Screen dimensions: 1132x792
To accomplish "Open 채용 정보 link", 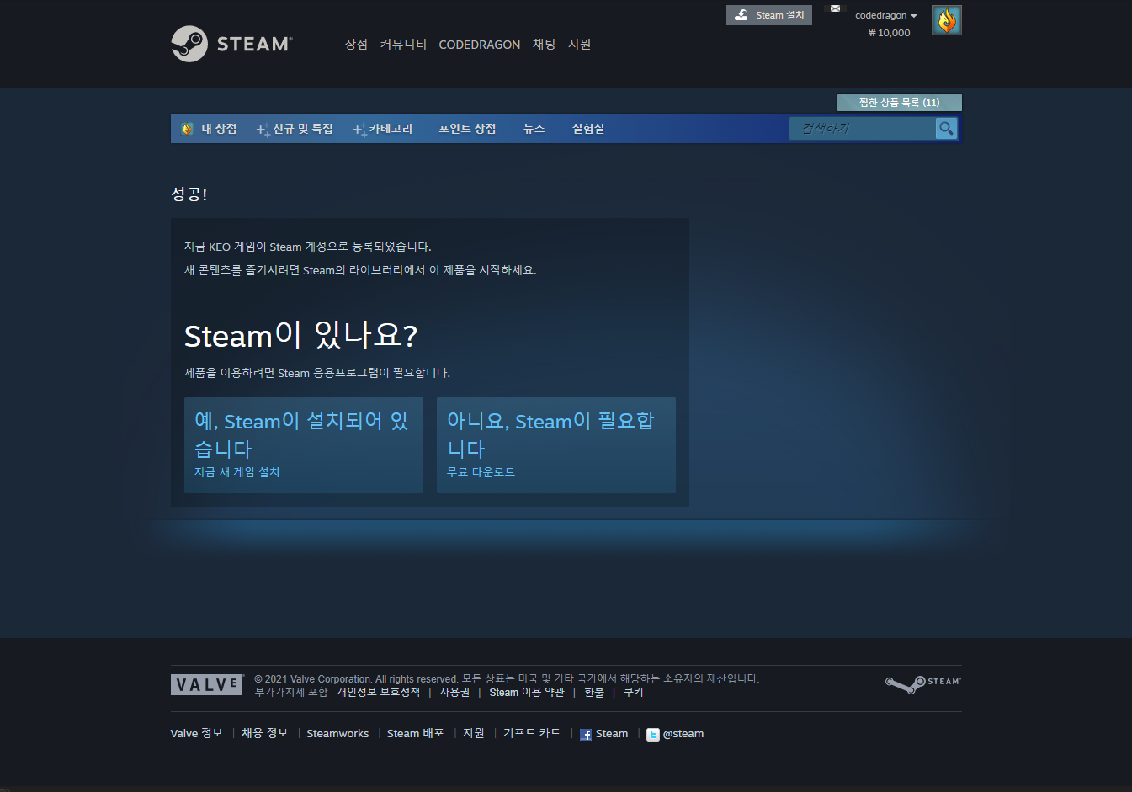I will (265, 734).
